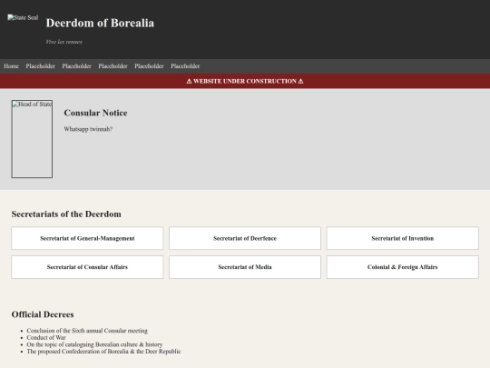The width and height of the screenshot is (490, 368).
Task: Open Secretariat of Deerfence card
Action: click(x=245, y=238)
